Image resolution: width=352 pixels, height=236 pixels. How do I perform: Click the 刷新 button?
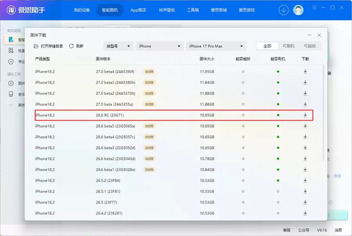(x=76, y=46)
